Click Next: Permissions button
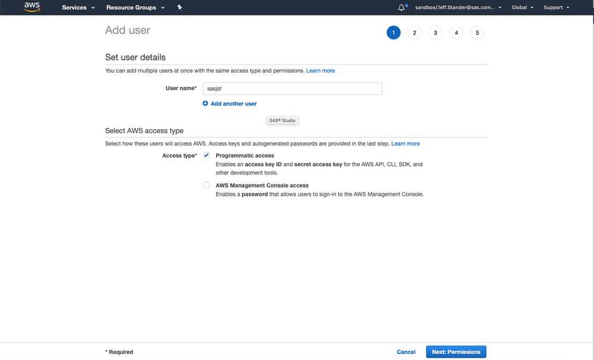Image resolution: width=594 pixels, height=360 pixels. coord(456,352)
